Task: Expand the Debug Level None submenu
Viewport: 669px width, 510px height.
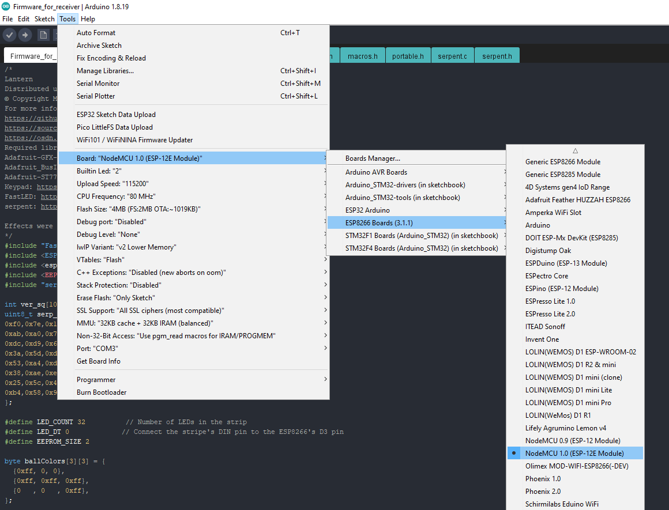Action: coord(194,235)
